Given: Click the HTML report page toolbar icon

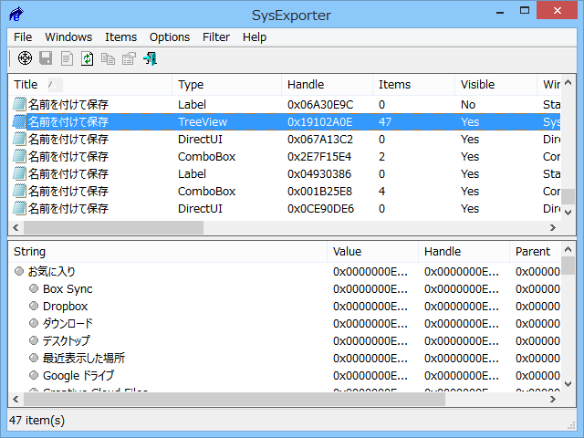Looking at the screenshot, I should point(67,58).
